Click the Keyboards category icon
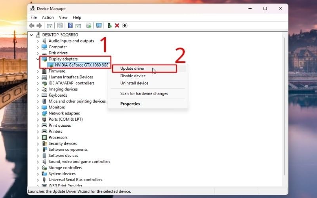This screenshot has height=198, width=317. pyautogui.click(x=44, y=95)
